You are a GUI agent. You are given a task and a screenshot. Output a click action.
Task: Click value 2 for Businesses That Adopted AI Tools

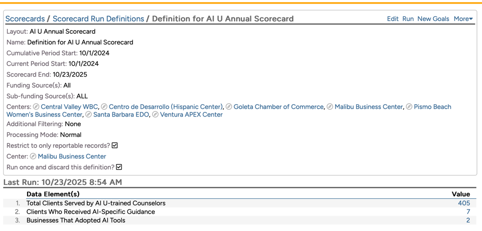click(468, 221)
